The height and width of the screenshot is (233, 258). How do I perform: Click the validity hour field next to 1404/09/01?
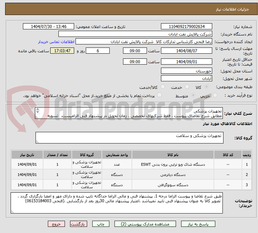pyautogui.click(x=135, y=62)
